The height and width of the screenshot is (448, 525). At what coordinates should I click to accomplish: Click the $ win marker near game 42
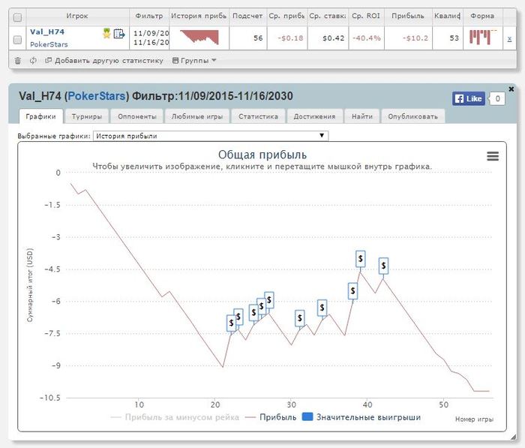(383, 266)
